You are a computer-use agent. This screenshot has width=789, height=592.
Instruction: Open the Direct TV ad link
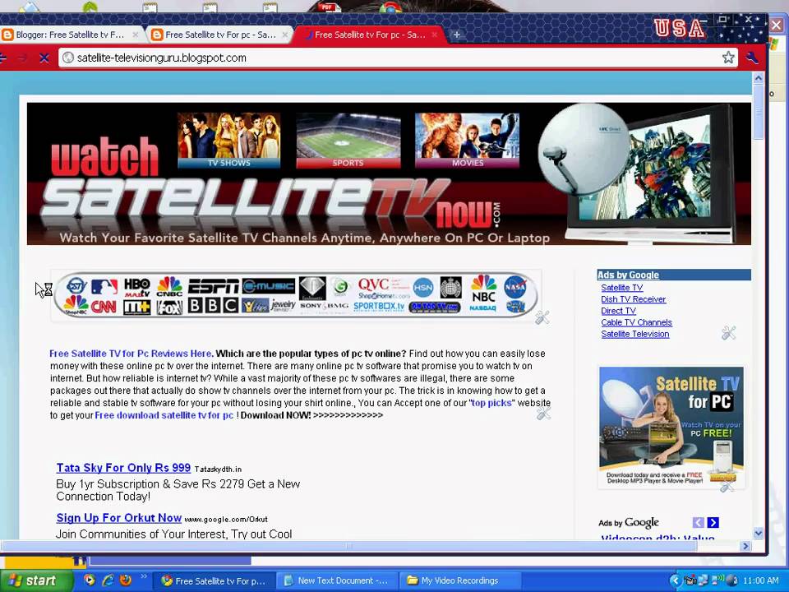coord(618,311)
